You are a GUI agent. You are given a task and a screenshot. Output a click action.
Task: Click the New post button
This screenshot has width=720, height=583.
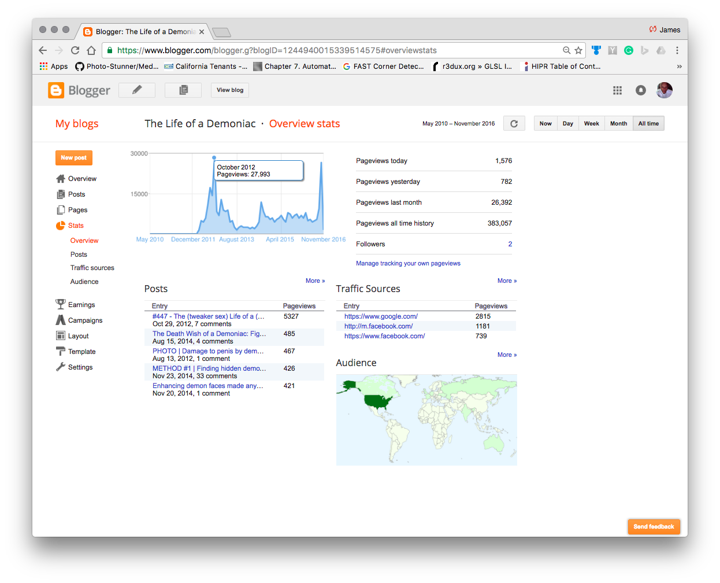(74, 157)
